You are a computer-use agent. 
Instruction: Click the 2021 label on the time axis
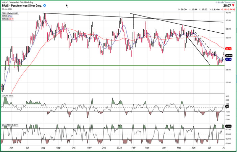point(119,148)
